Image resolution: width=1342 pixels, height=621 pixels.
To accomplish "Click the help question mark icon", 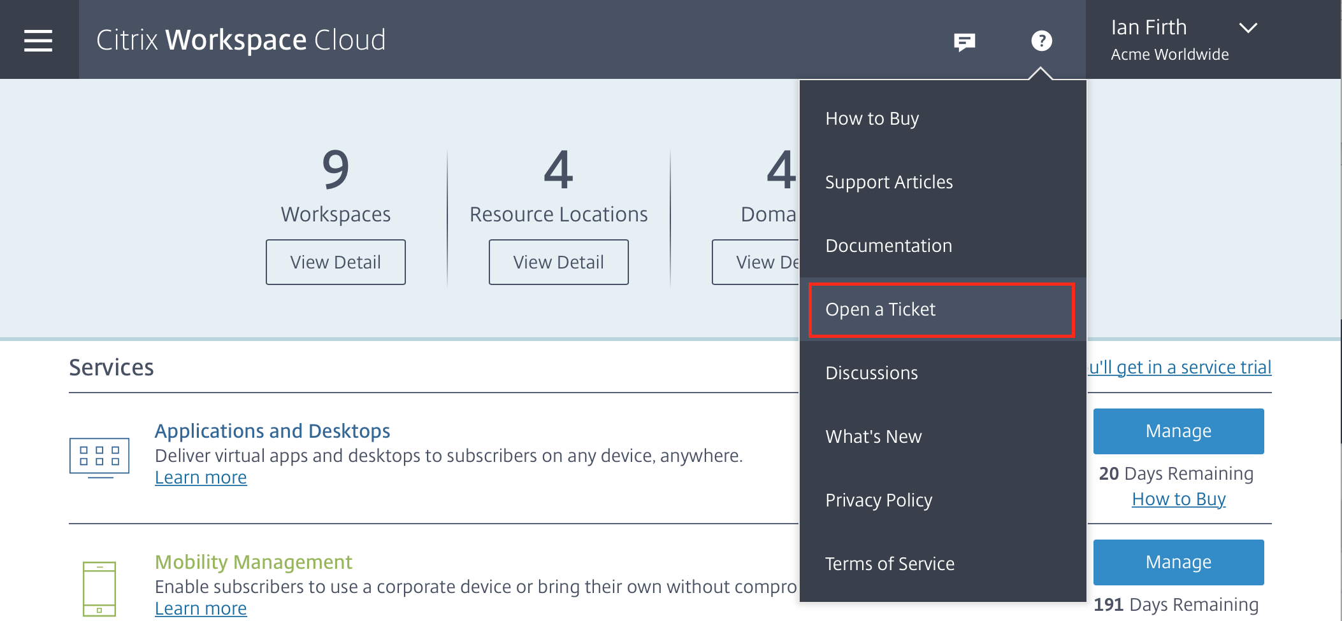I will point(1041,41).
